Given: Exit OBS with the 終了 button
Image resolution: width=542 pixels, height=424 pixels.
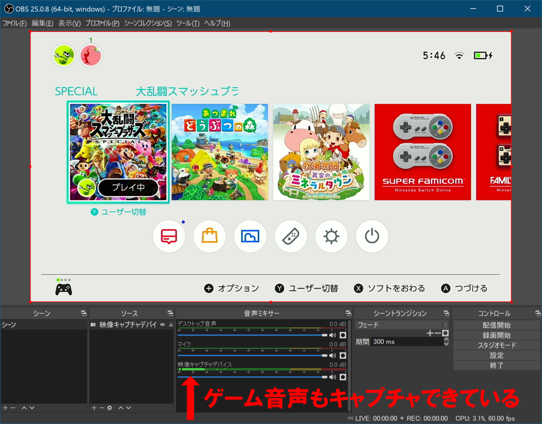Looking at the screenshot, I should click(x=496, y=365).
